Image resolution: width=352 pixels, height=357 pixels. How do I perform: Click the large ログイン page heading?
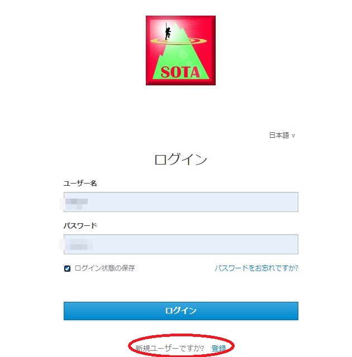[180, 160]
